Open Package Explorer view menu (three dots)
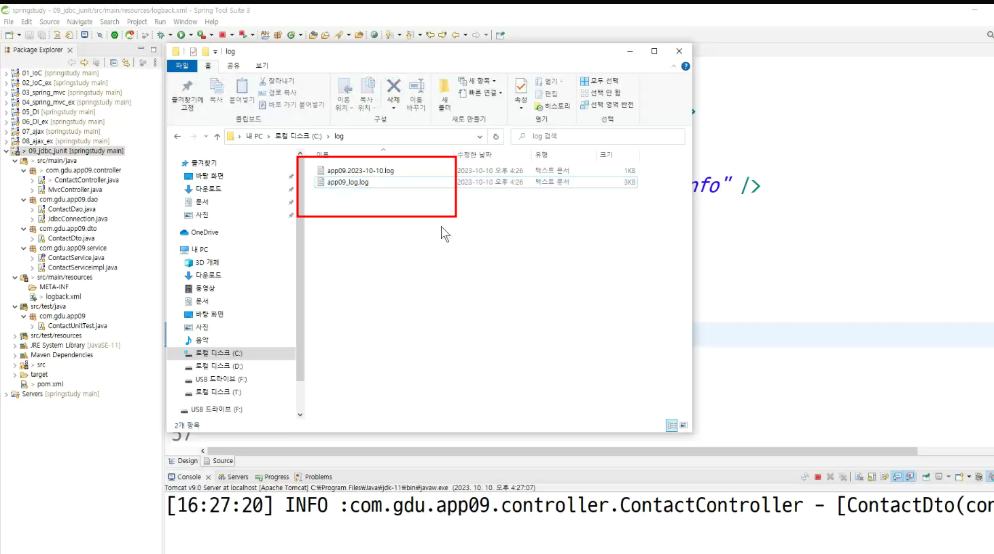 [155, 62]
